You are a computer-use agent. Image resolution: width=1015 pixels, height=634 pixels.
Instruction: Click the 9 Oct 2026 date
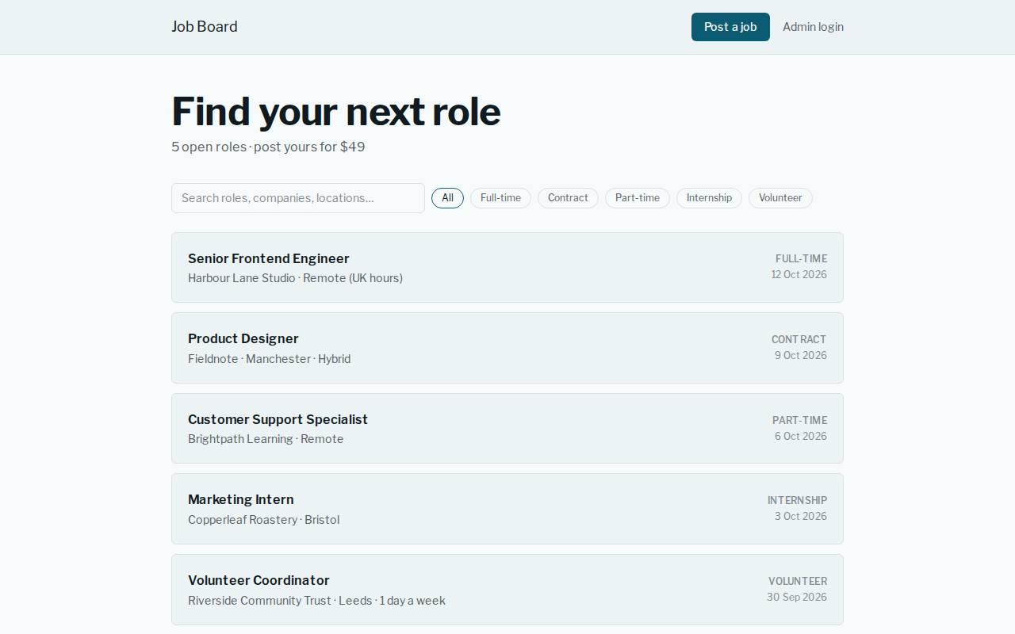point(801,356)
